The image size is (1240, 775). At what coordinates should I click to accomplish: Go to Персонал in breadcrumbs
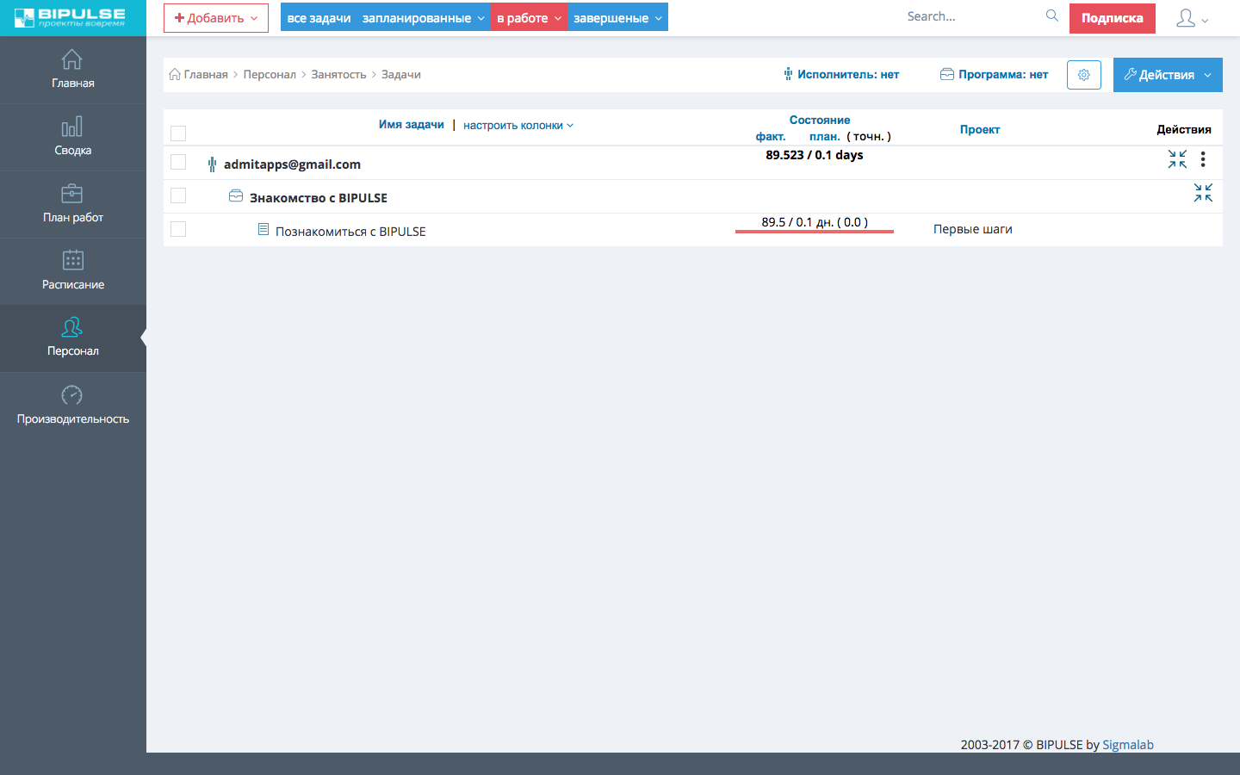coord(270,75)
